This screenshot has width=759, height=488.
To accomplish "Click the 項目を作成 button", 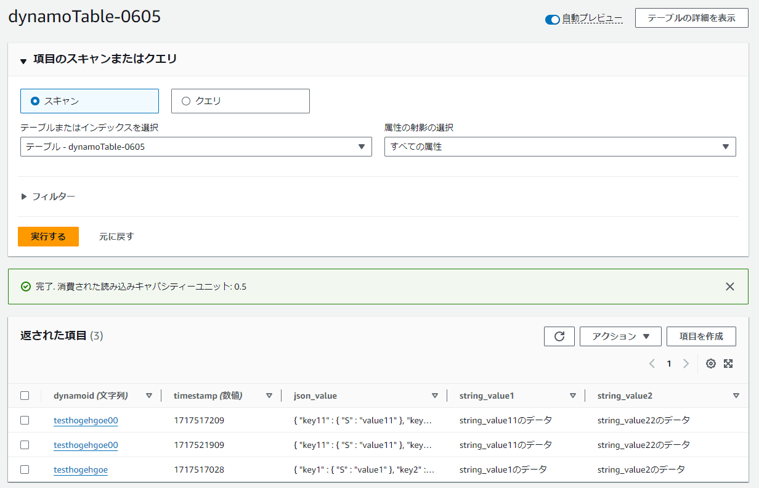I will 701,336.
